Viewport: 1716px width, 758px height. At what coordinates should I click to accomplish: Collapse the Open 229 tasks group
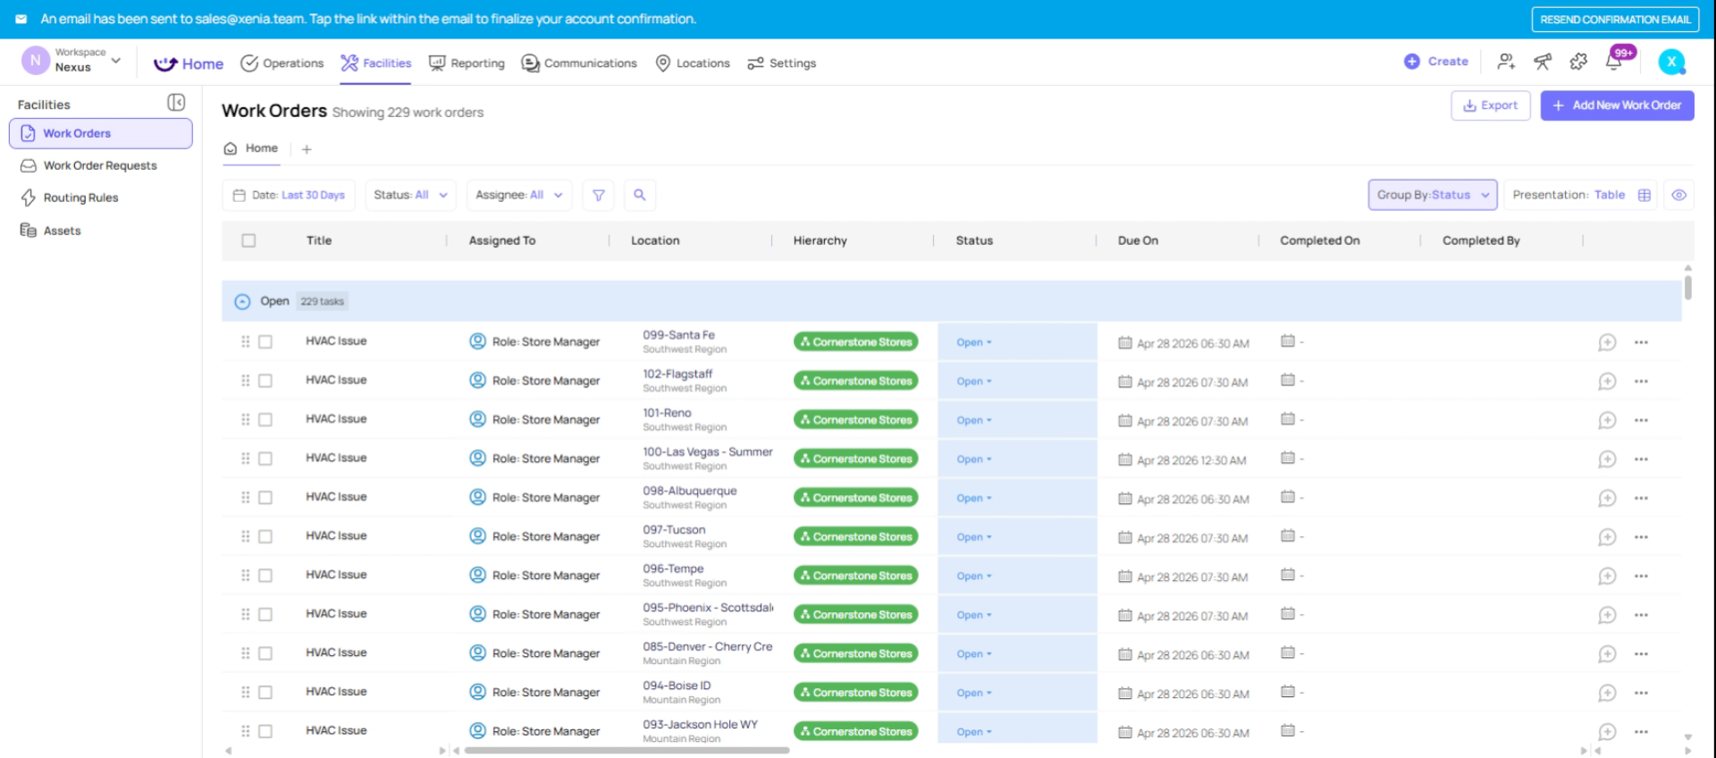[x=242, y=301]
